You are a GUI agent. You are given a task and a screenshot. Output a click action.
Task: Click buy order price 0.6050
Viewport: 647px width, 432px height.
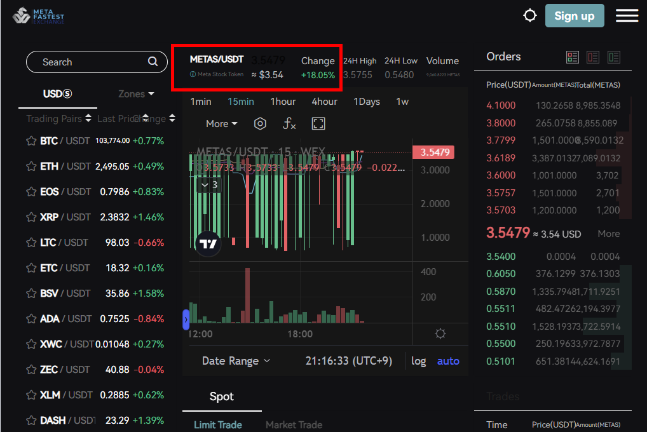[501, 274]
